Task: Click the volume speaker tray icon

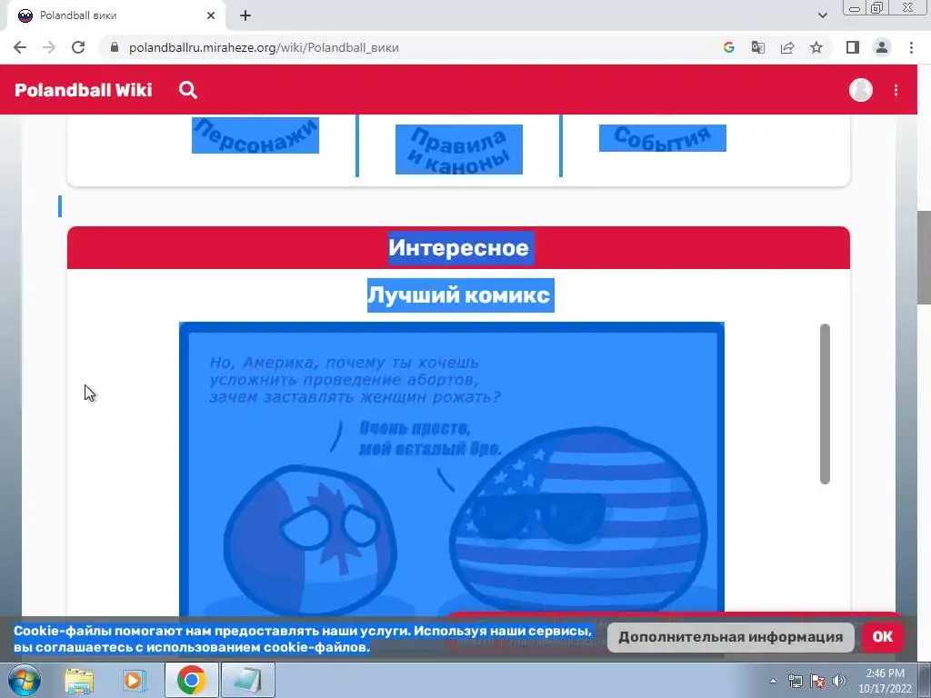Action: pyautogui.click(x=839, y=681)
